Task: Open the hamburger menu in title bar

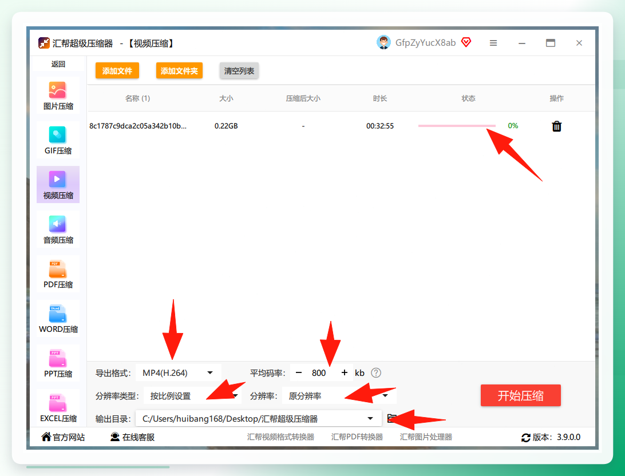Action: 493,43
